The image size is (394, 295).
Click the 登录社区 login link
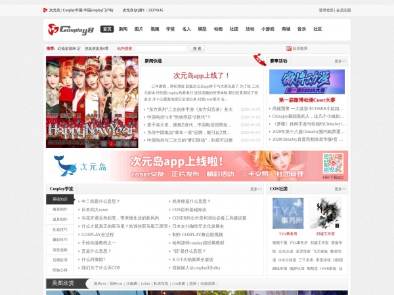pyautogui.click(x=326, y=10)
